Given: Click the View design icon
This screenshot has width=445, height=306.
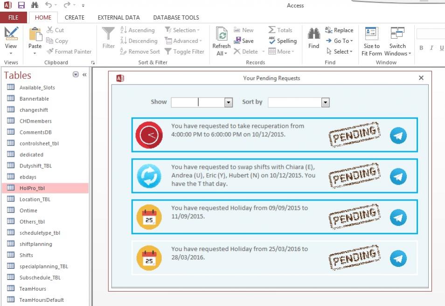Looking at the screenshot, I should point(11,34).
